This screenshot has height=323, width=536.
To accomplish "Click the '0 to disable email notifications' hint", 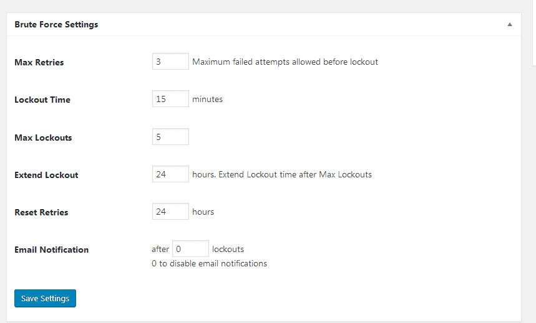I will click(x=209, y=263).
